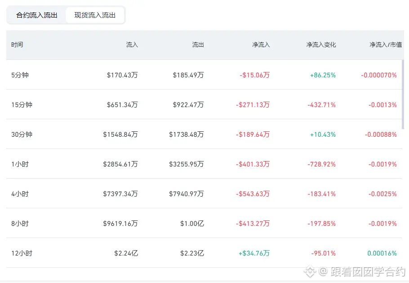The image size is (409, 283).
Task: Click the +$34.76万 net inflow value
Action: tap(254, 253)
